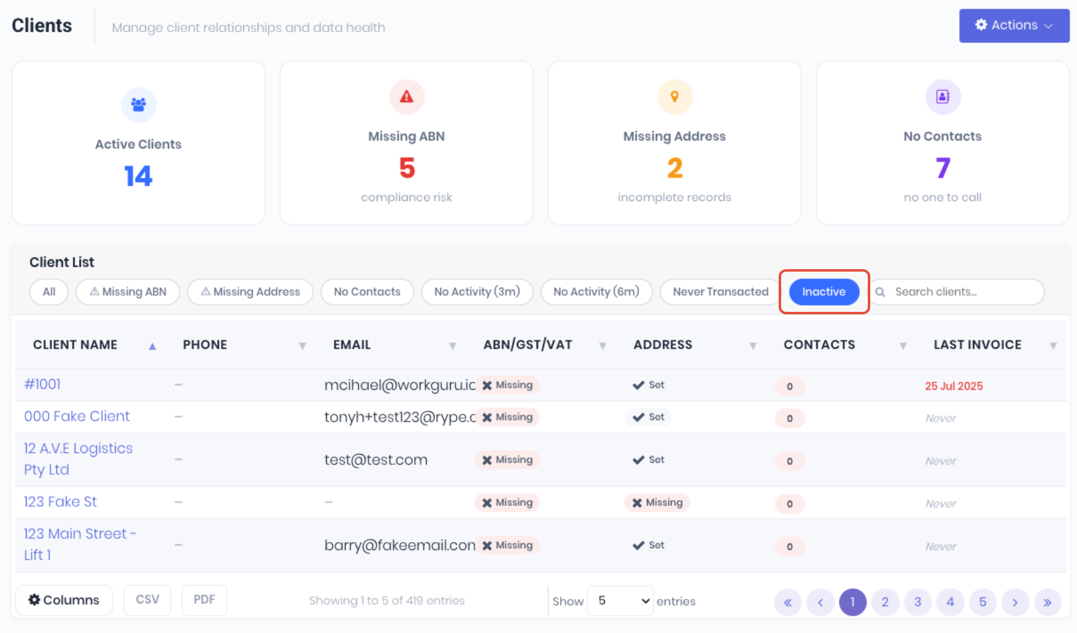This screenshot has height=633, width=1077.
Task: Click the Search clients input field
Action: point(958,292)
